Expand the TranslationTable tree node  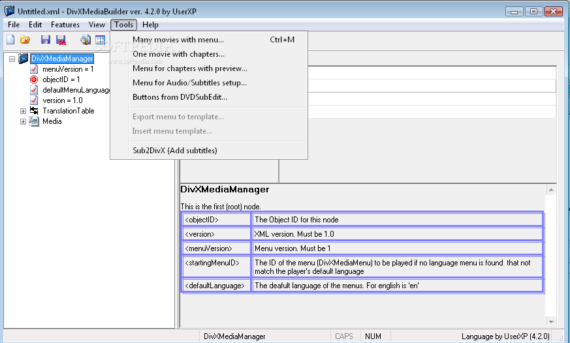coord(23,111)
